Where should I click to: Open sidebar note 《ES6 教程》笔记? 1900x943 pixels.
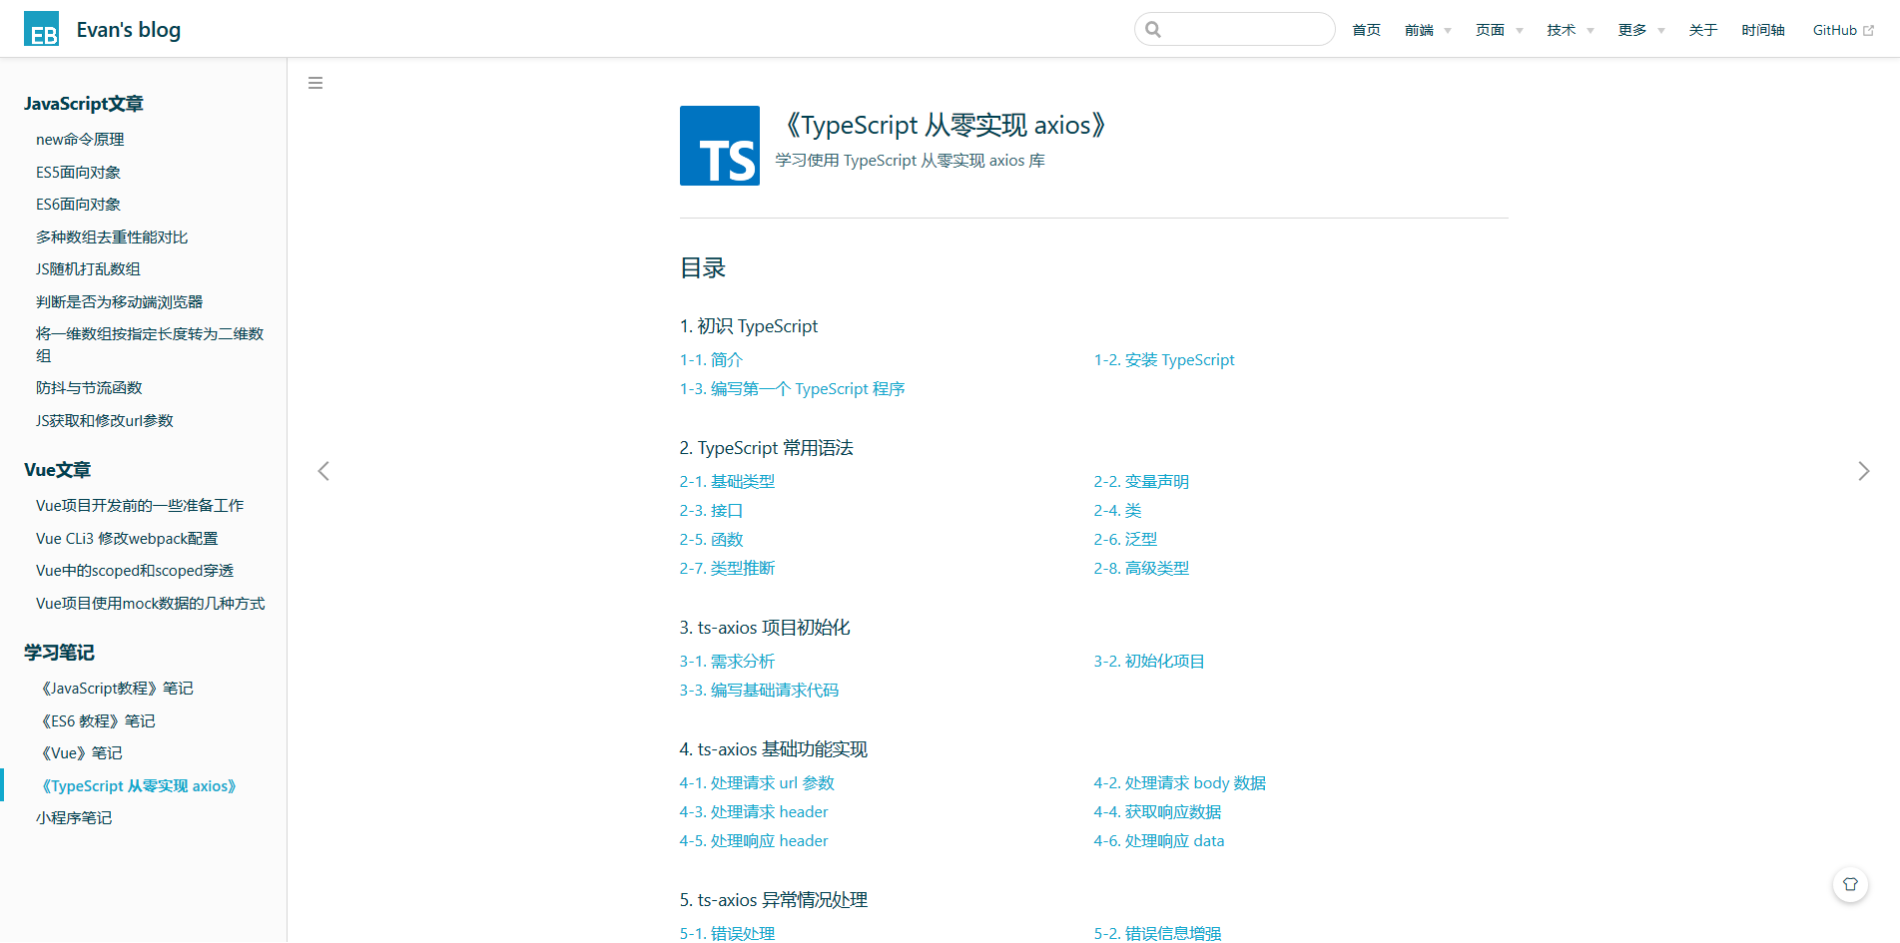(96, 721)
